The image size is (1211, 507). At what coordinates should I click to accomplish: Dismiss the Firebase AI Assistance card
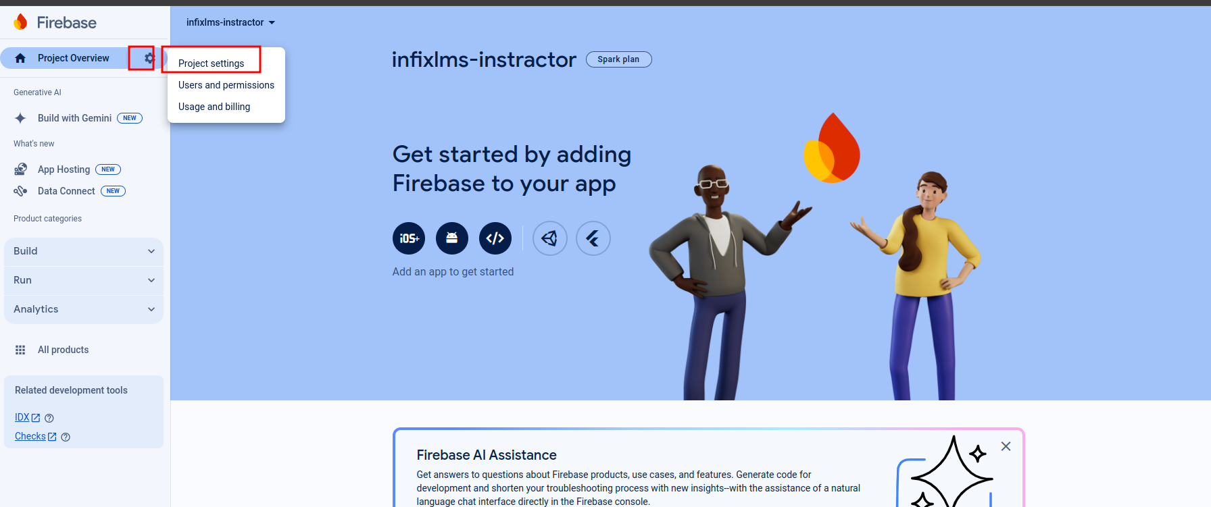[1006, 446]
